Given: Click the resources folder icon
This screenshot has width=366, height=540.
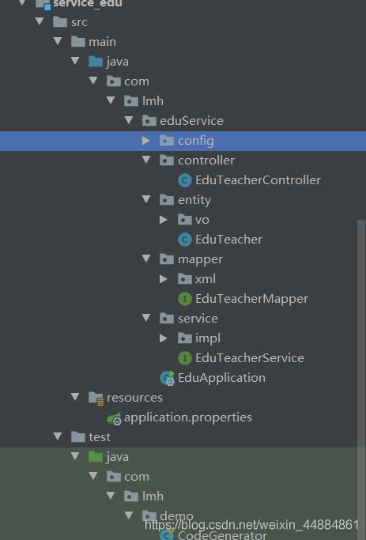Looking at the screenshot, I should (96, 398).
